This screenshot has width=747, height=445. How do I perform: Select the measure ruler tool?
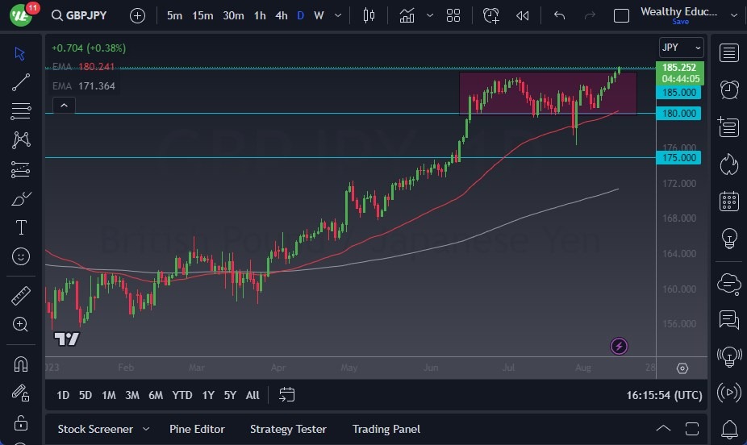[21, 295]
